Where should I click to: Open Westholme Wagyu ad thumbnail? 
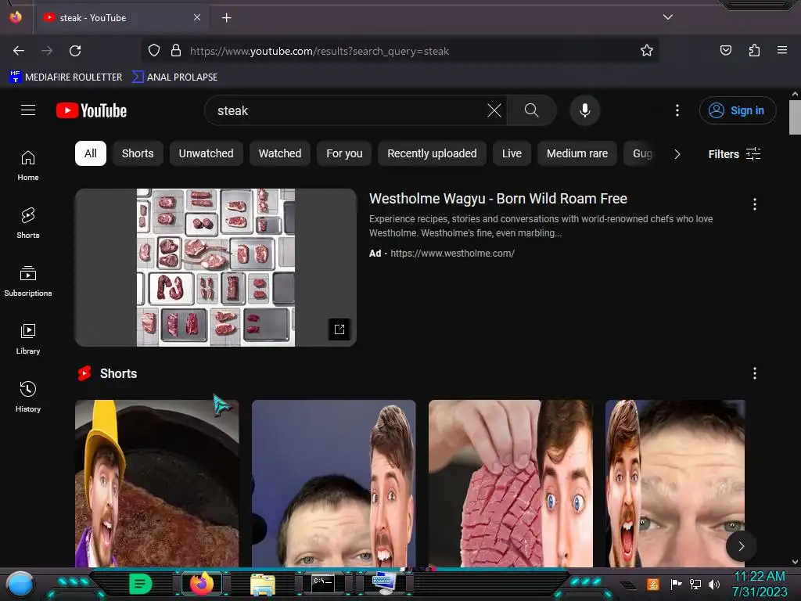[216, 268]
